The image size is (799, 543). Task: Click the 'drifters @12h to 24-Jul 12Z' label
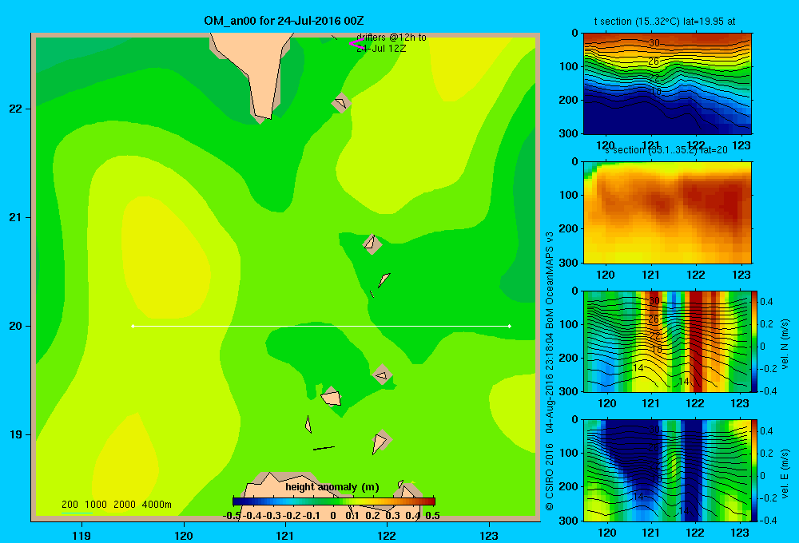point(392,43)
